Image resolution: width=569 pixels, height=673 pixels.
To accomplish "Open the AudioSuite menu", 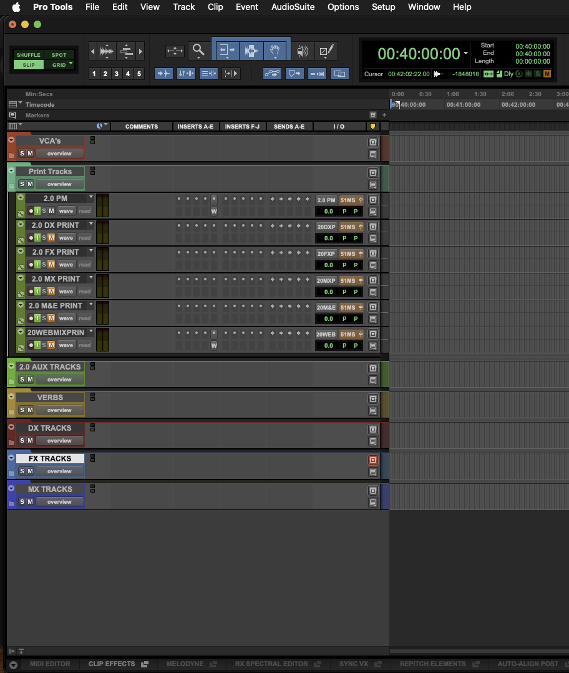I will (x=293, y=7).
